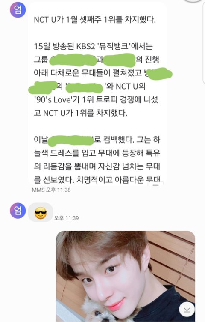Tap the '90's Love' text line

coord(96,99)
